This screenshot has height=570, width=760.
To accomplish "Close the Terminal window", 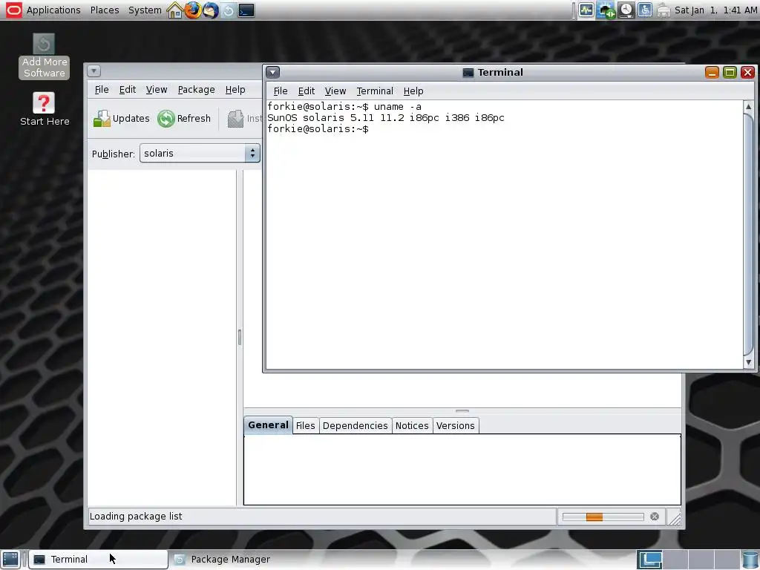I will [x=747, y=73].
